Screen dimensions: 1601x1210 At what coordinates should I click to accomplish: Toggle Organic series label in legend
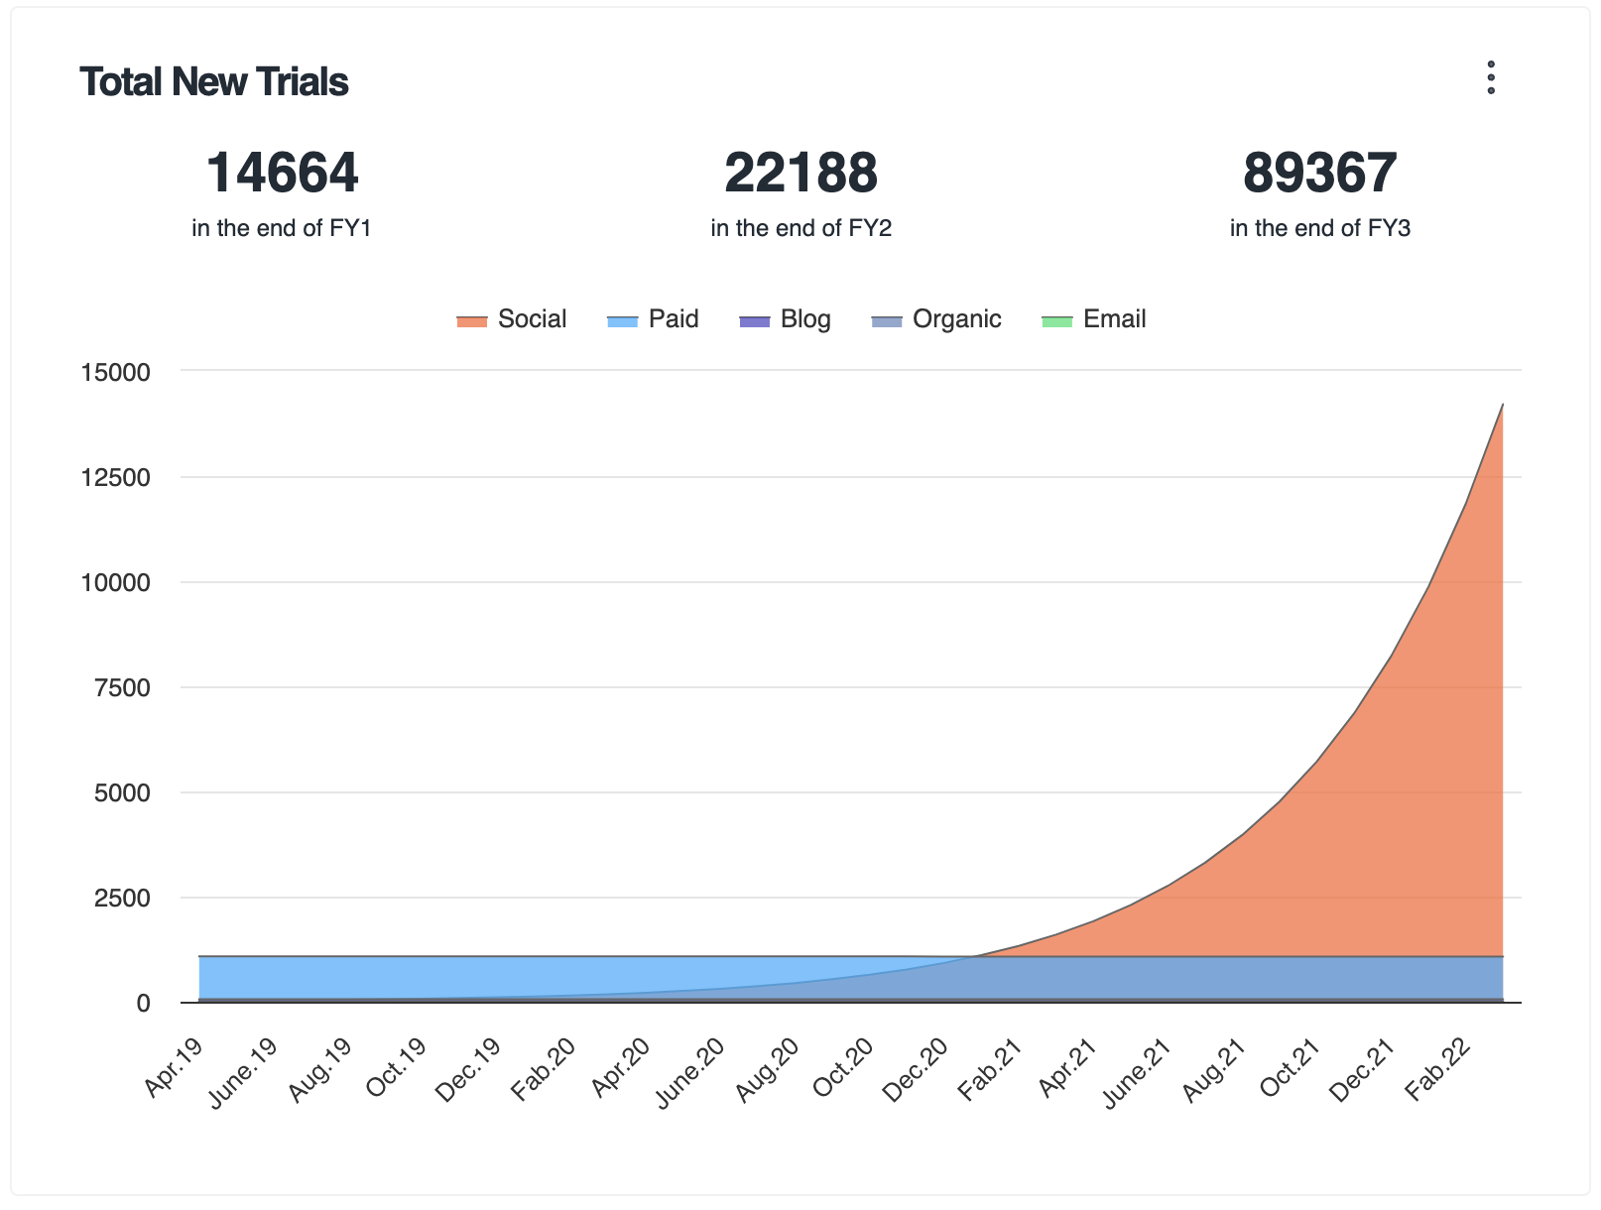click(956, 319)
